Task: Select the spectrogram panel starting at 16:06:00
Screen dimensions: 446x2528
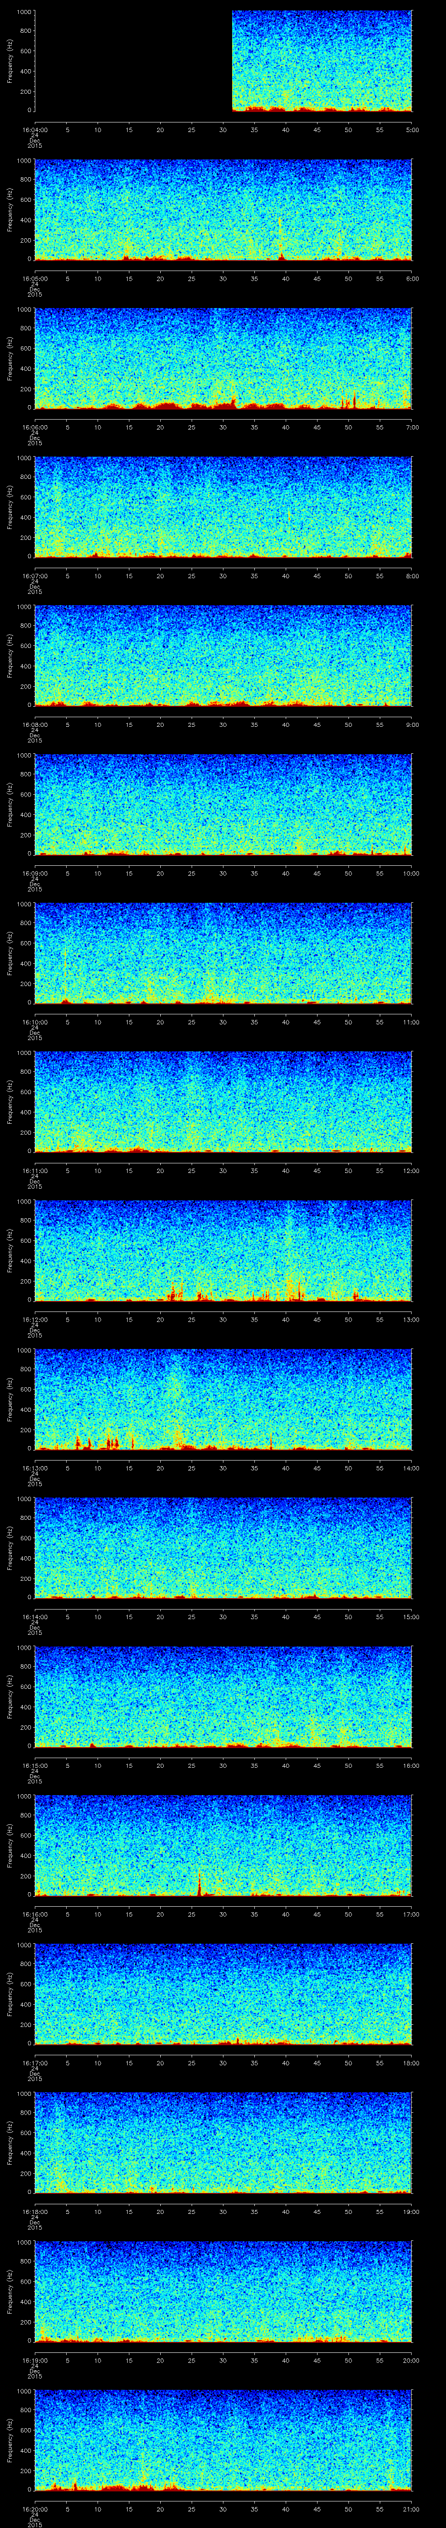Action: point(223,358)
